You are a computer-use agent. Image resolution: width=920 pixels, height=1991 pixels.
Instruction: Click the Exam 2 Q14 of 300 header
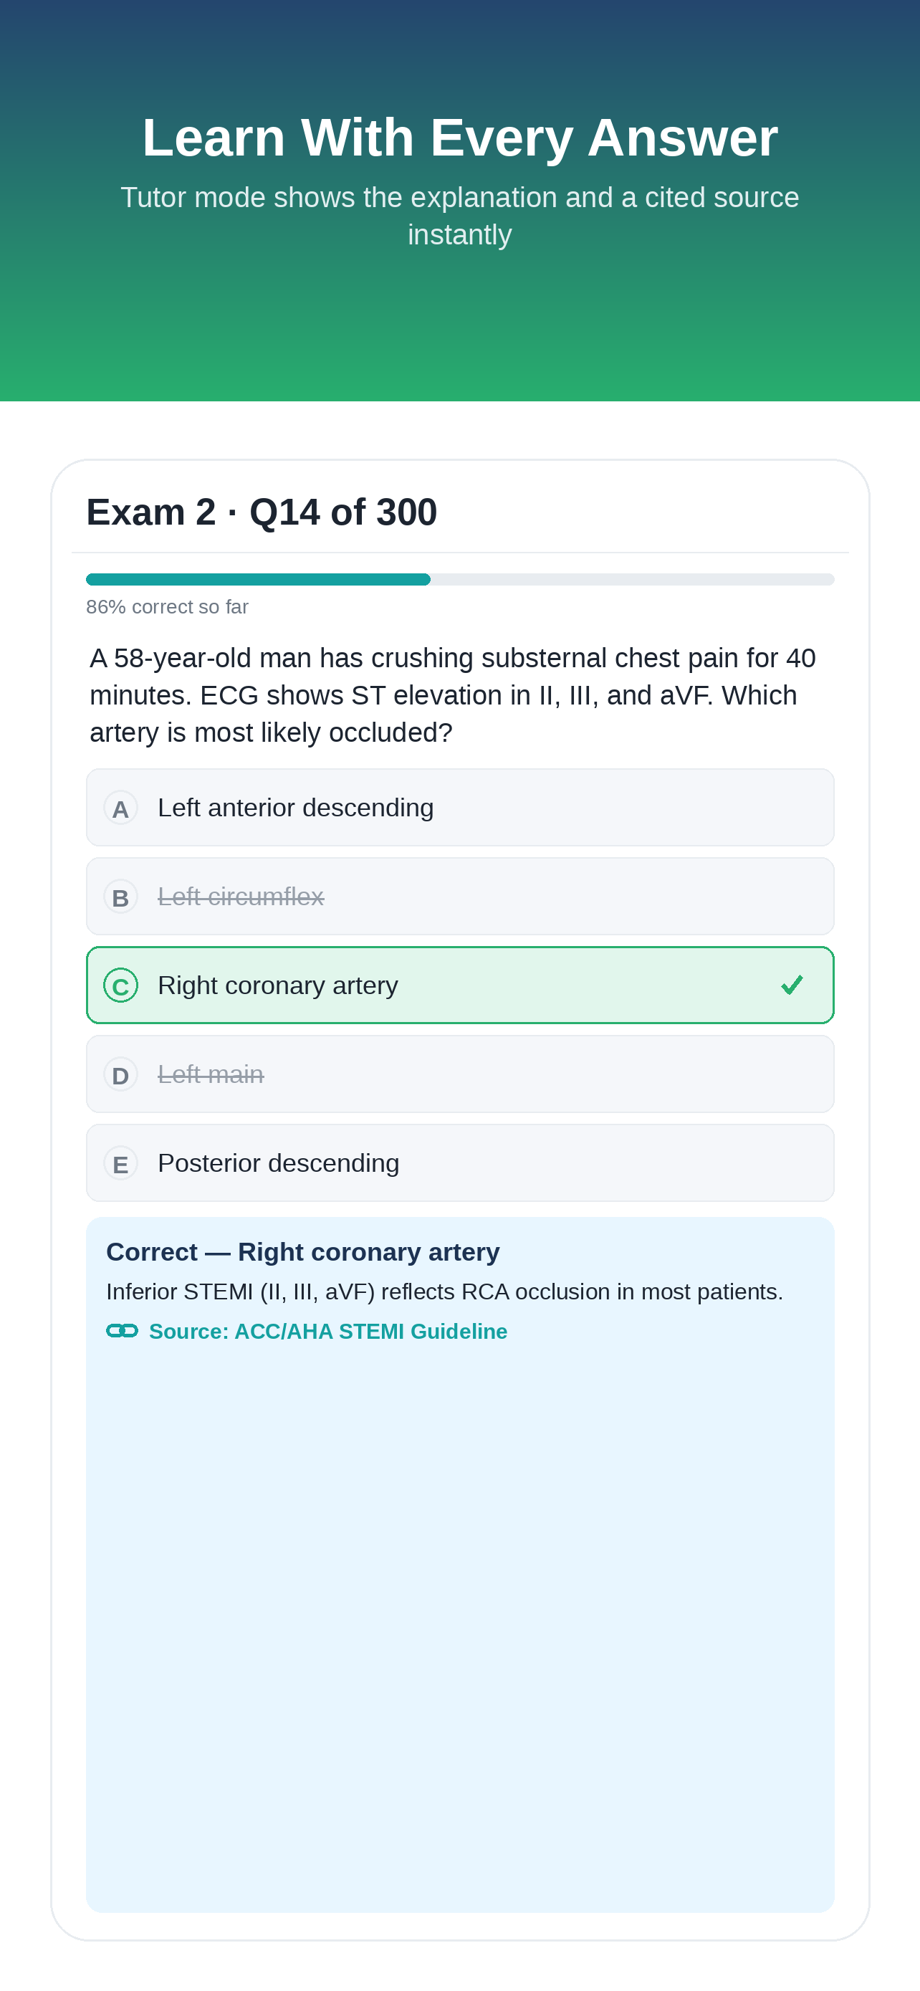click(262, 512)
